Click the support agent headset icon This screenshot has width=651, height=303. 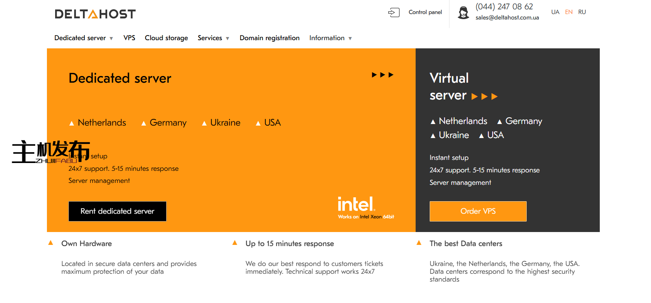click(463, 12)
